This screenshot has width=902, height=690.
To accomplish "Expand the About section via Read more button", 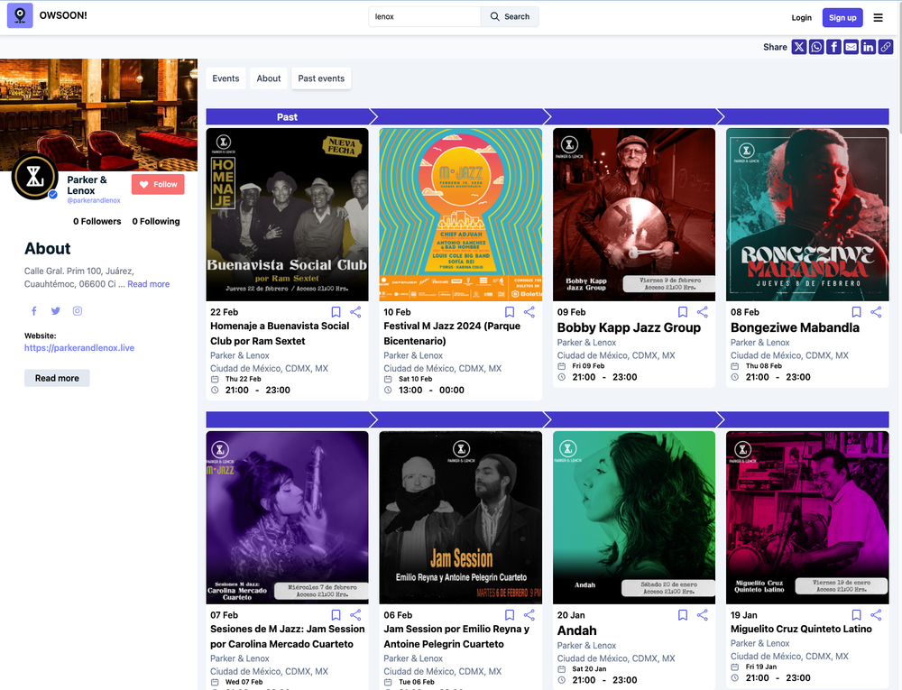I will [57, 378].
